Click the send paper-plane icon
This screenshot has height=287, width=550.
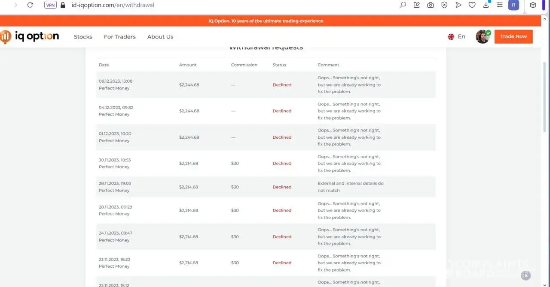pyautogui.click(x=458, y=5)
